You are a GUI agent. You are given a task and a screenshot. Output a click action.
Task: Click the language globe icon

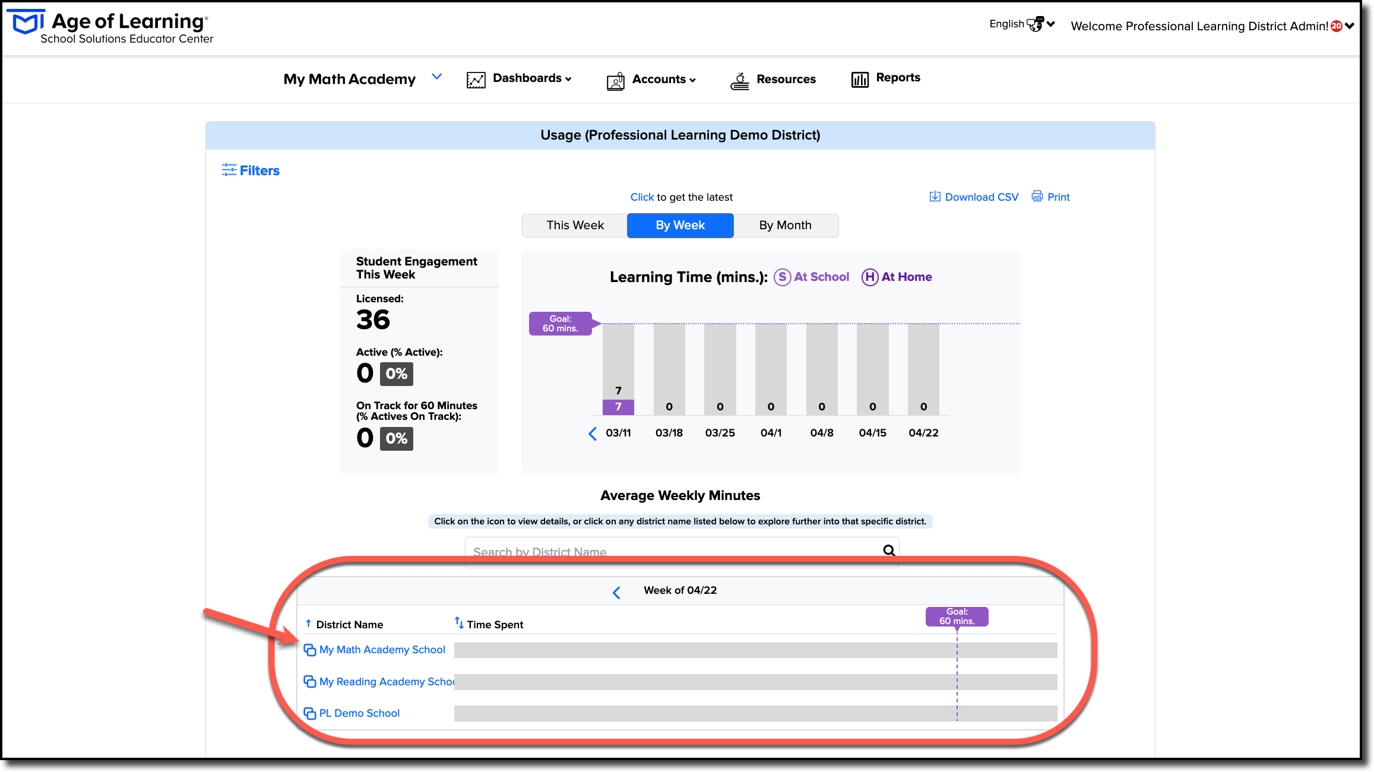click(x=1036, y=24)
